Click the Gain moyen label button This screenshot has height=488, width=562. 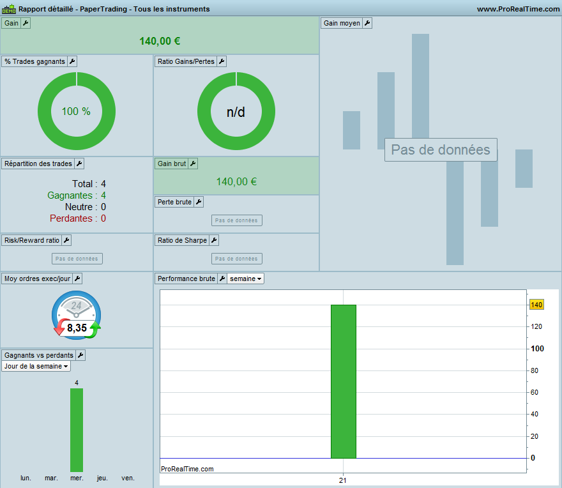point(342,23)
